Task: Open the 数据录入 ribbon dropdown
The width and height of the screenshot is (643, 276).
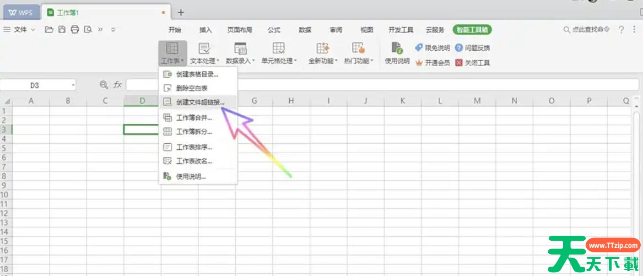Action: click(240, 53)
